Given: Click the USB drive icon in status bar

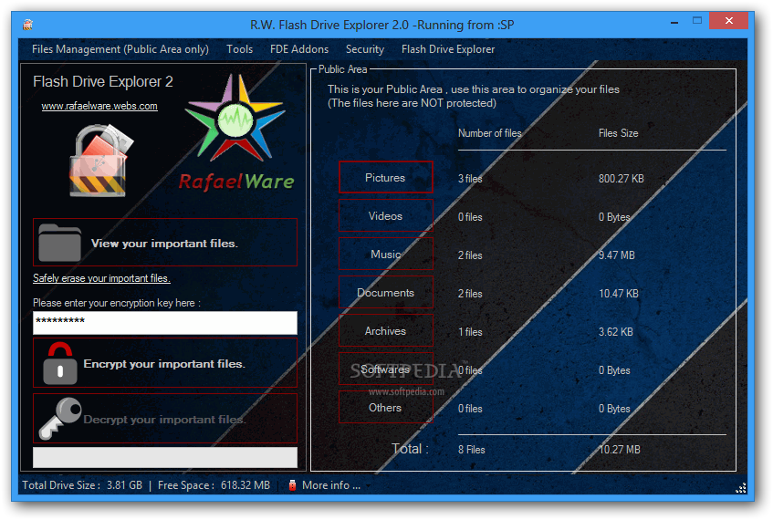Looking at the screenshot, I should click(292, 485).
